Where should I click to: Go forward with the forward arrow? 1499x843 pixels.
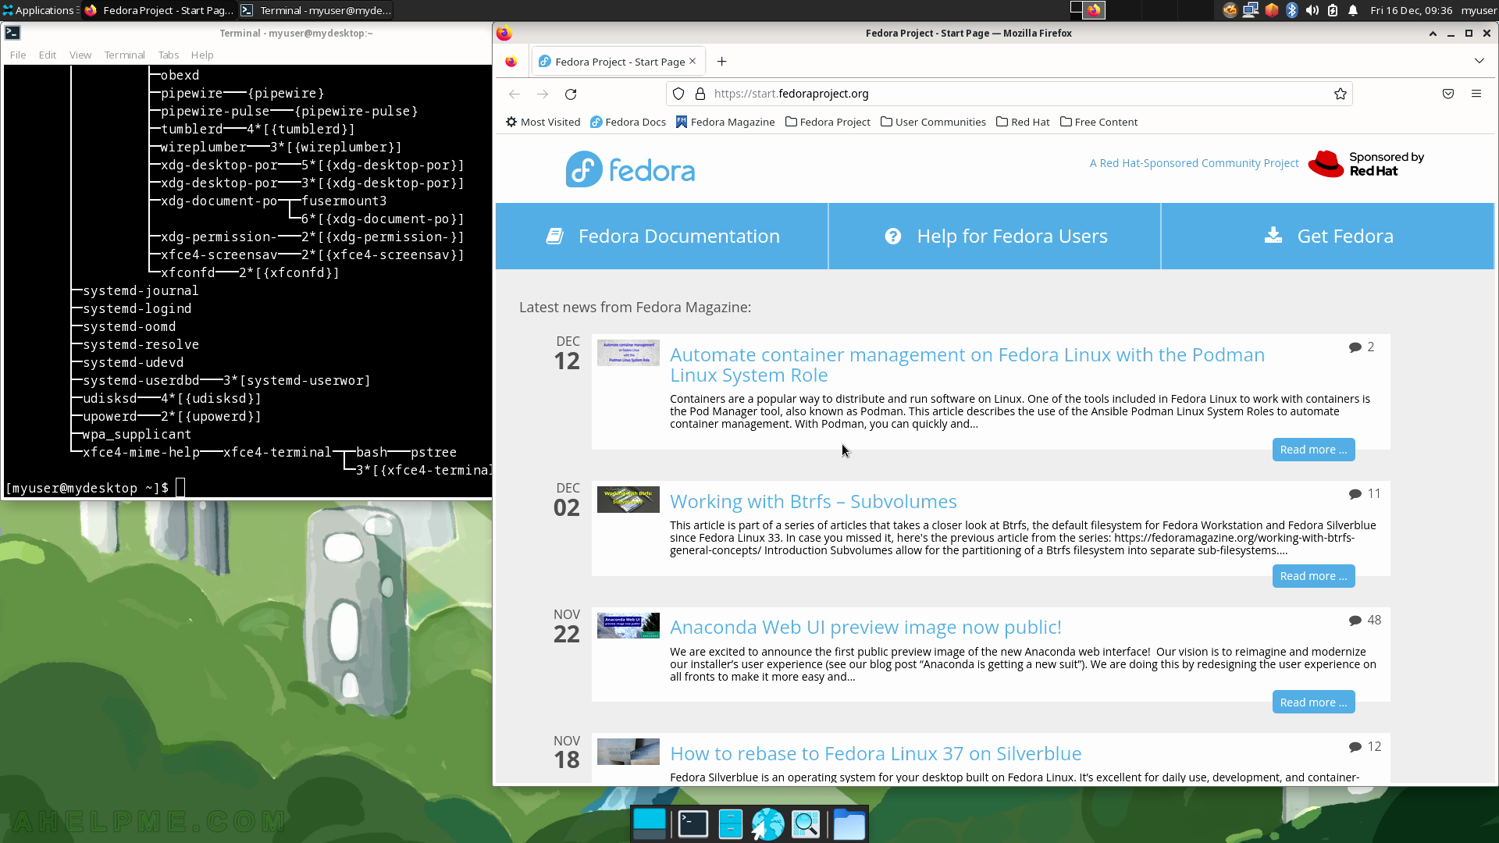pyautogui.click(x=543, y=94)
